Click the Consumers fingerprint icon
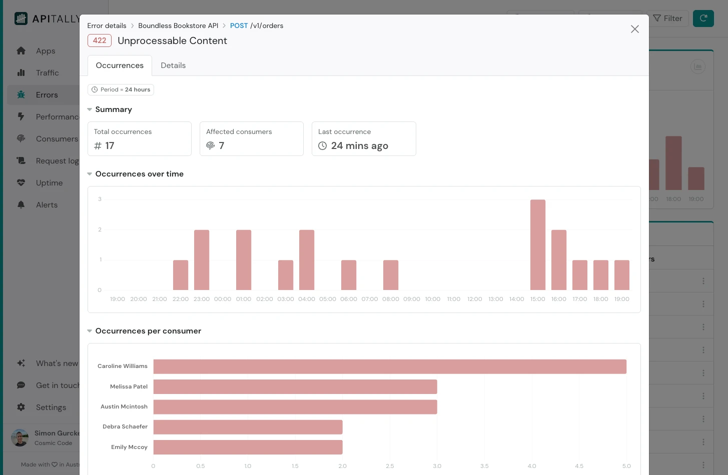The image size is (728, 475). 21,139
